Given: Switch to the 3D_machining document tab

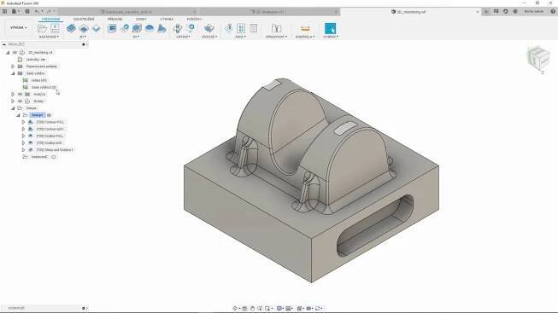Looking at the screenshot, I should click(x=411, y=12).
